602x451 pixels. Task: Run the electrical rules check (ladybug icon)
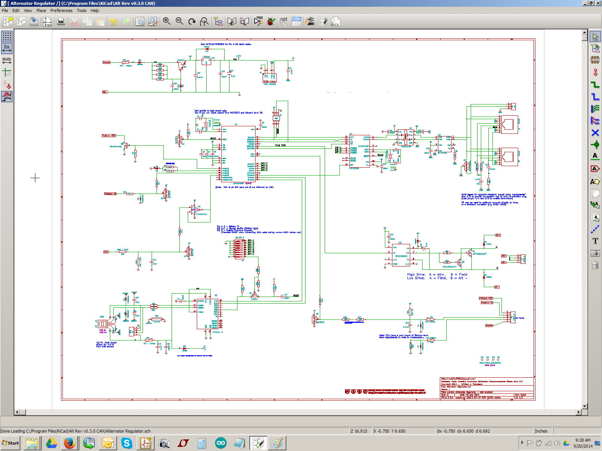pos(270,21)
